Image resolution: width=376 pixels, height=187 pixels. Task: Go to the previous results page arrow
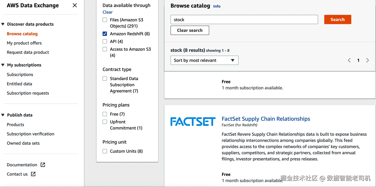[349, 60]
